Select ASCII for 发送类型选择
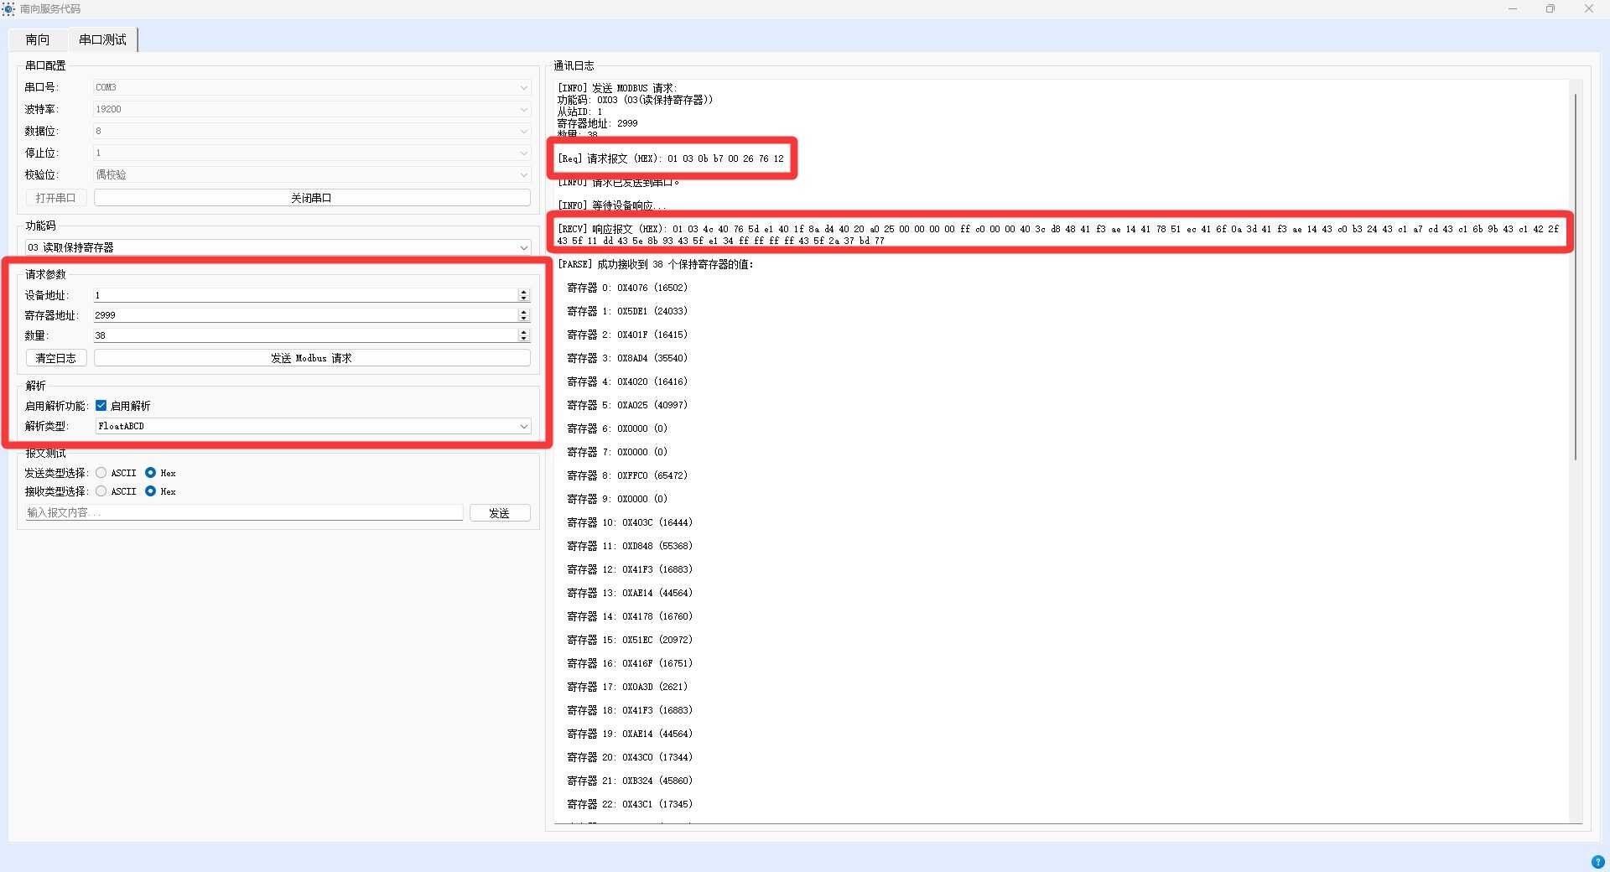The height and width of the screenshot is (872, 1610). [101, 473]
